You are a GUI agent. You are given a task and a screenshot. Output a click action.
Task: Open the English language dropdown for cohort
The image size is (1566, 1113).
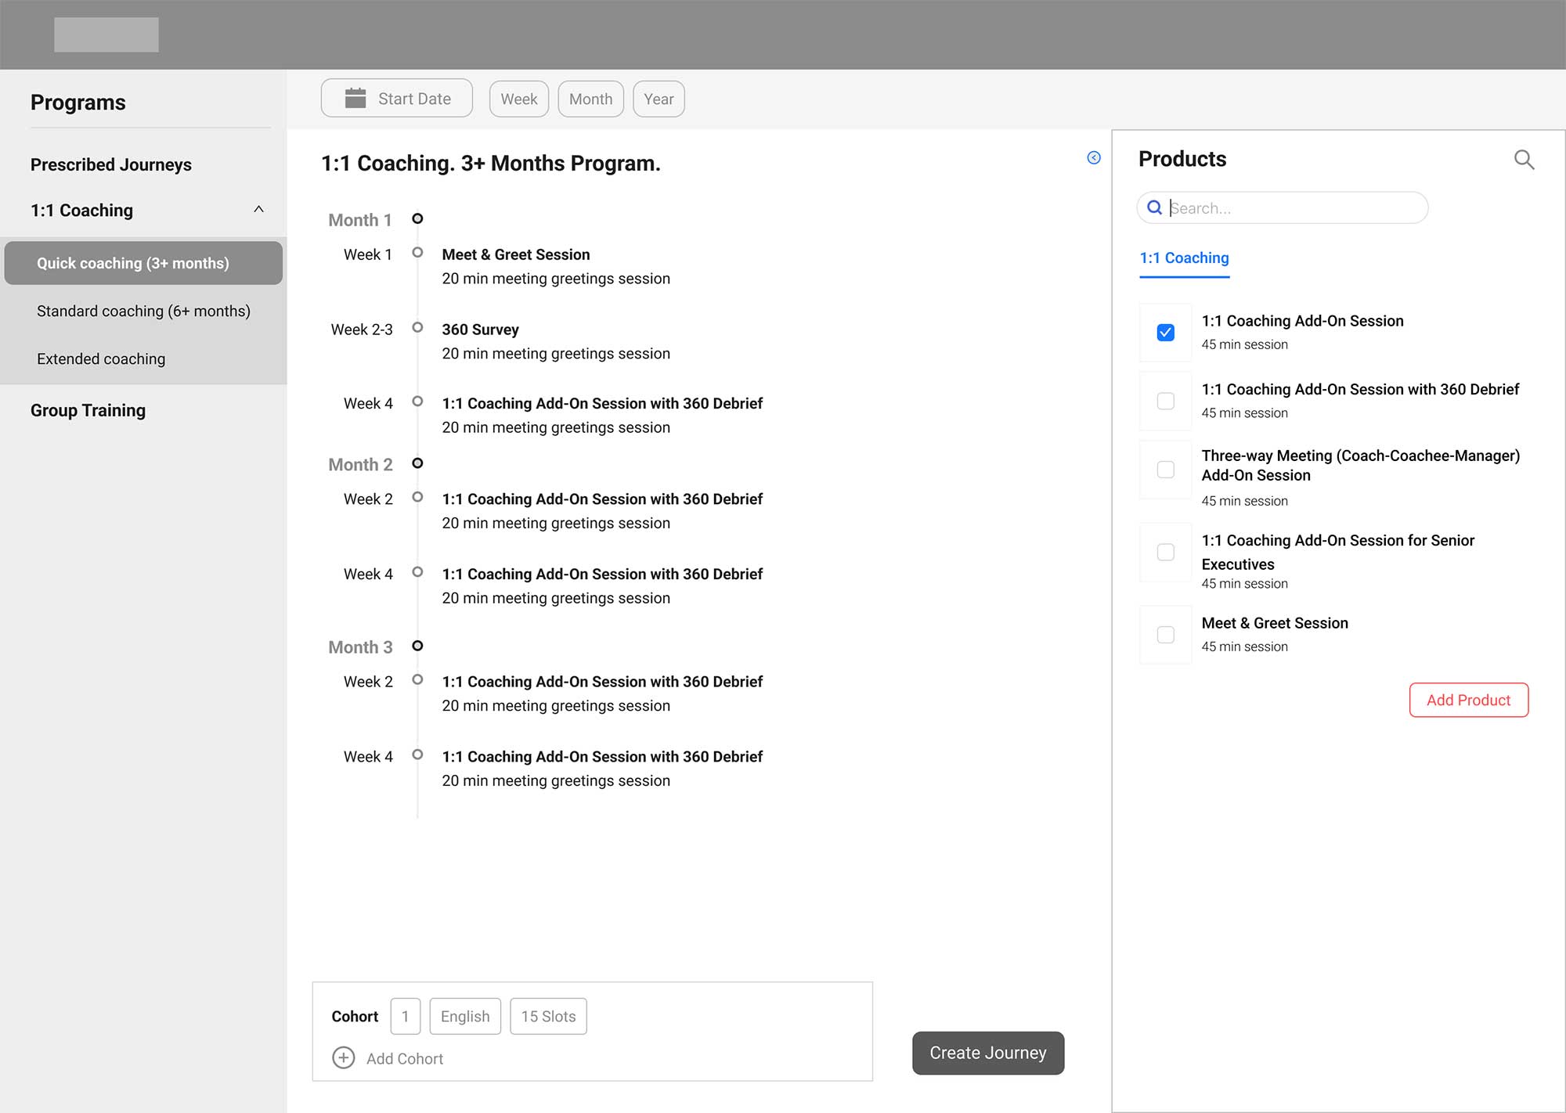[465, 1017]
